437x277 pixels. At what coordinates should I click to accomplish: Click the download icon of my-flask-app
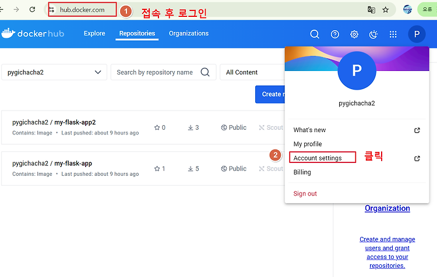pyautogui.click(x=191, y=169)
